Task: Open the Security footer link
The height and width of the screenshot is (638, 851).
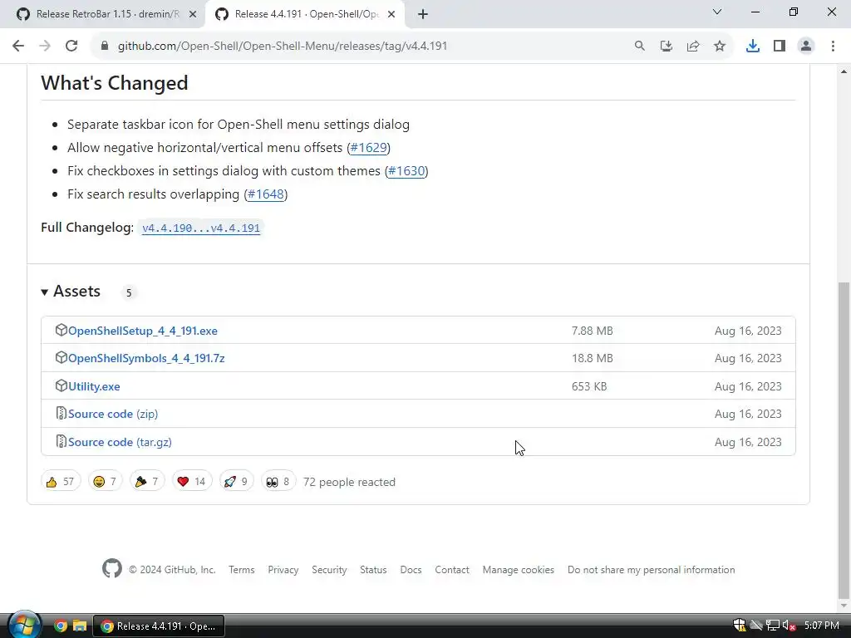Action: click(329, 570)
